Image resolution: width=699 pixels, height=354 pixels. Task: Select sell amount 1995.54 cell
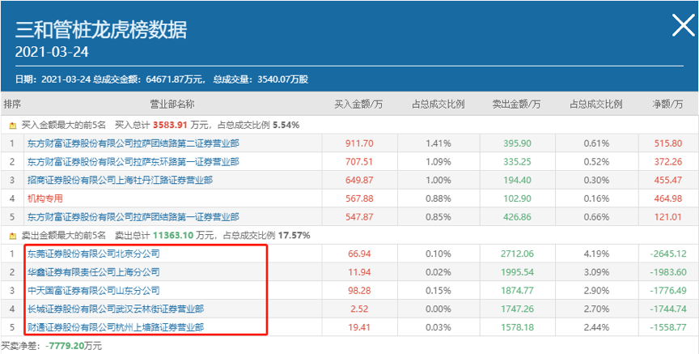coord(517,272)
